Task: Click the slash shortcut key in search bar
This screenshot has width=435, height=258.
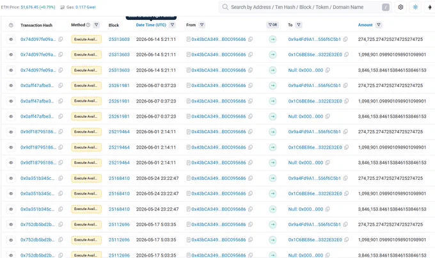Action: (386, 7)
